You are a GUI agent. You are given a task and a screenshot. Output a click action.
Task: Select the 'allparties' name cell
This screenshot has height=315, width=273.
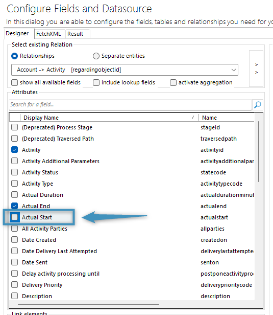212,229
